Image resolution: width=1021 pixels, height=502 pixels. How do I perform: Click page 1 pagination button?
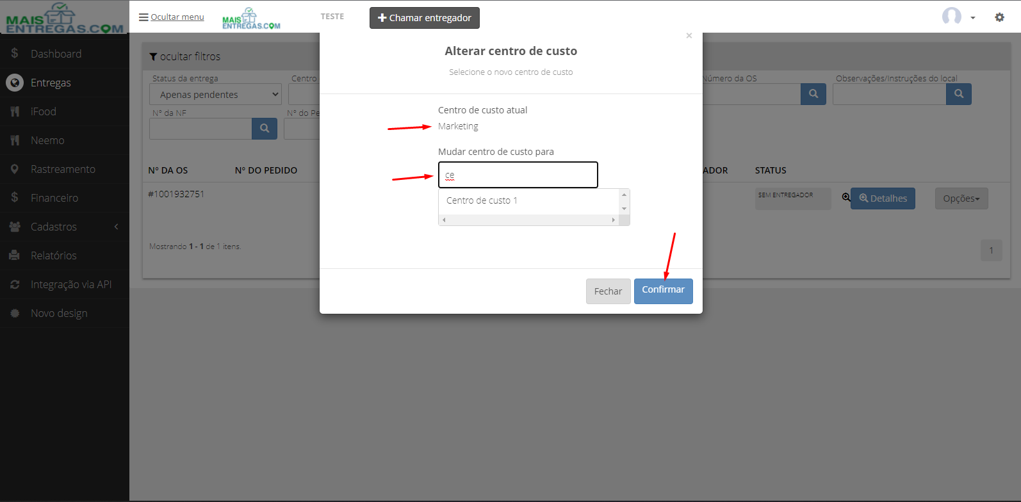[991, 250]
